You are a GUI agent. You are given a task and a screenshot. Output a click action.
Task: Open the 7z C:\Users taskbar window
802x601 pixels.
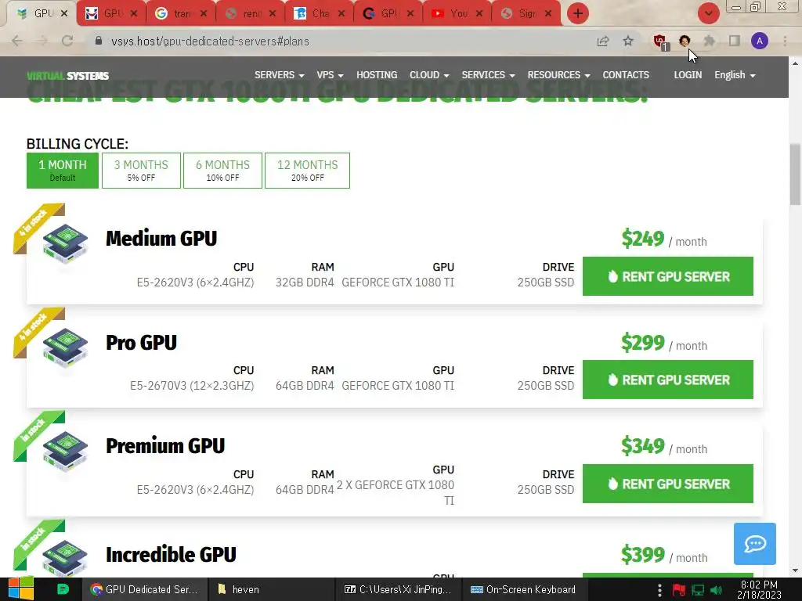click(x=398, y=589)
